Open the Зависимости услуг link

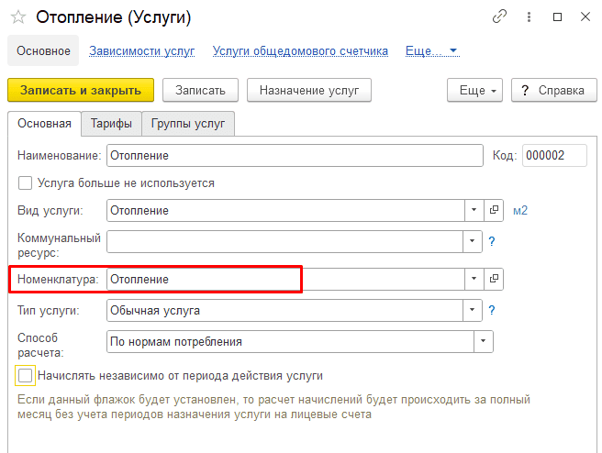coord(142,51)
